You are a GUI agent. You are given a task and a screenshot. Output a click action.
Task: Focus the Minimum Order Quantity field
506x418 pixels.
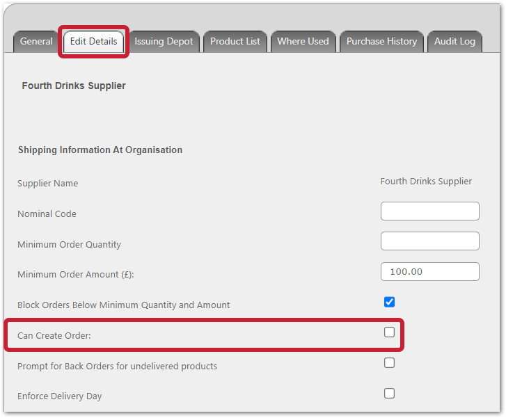429,241
